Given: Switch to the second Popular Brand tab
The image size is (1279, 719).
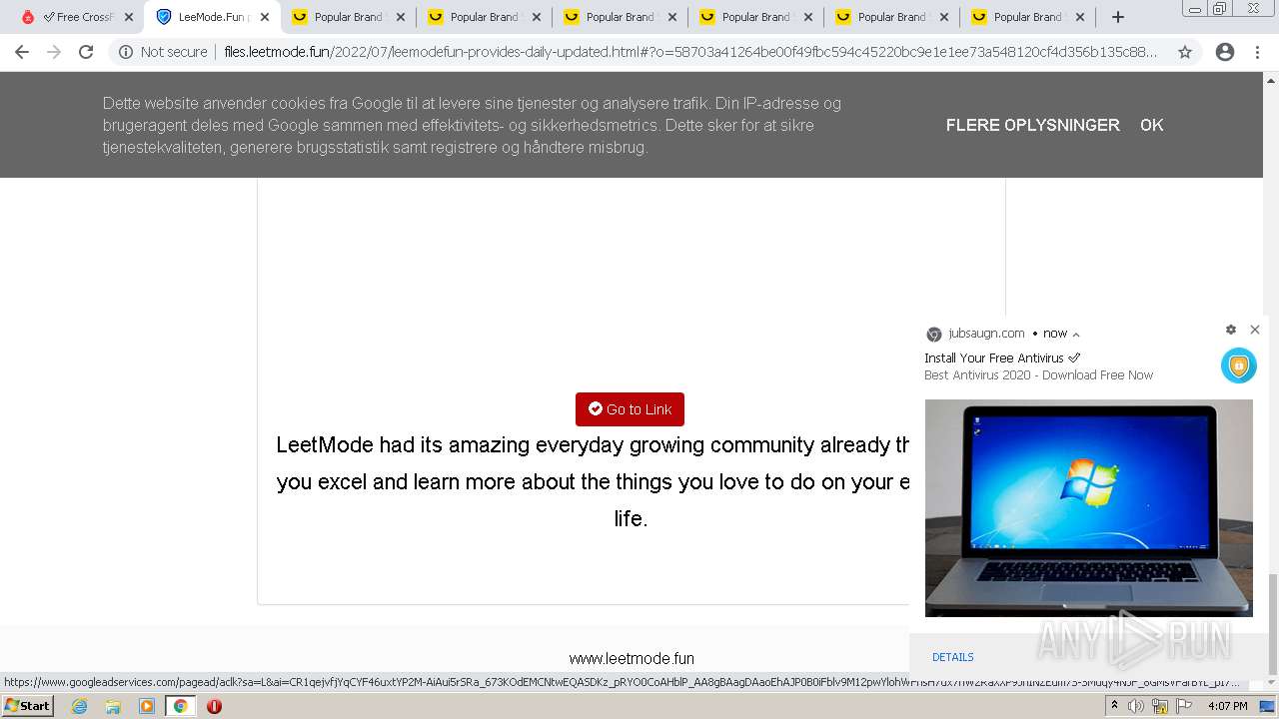Looking at the screenshot, I should 485,17.
